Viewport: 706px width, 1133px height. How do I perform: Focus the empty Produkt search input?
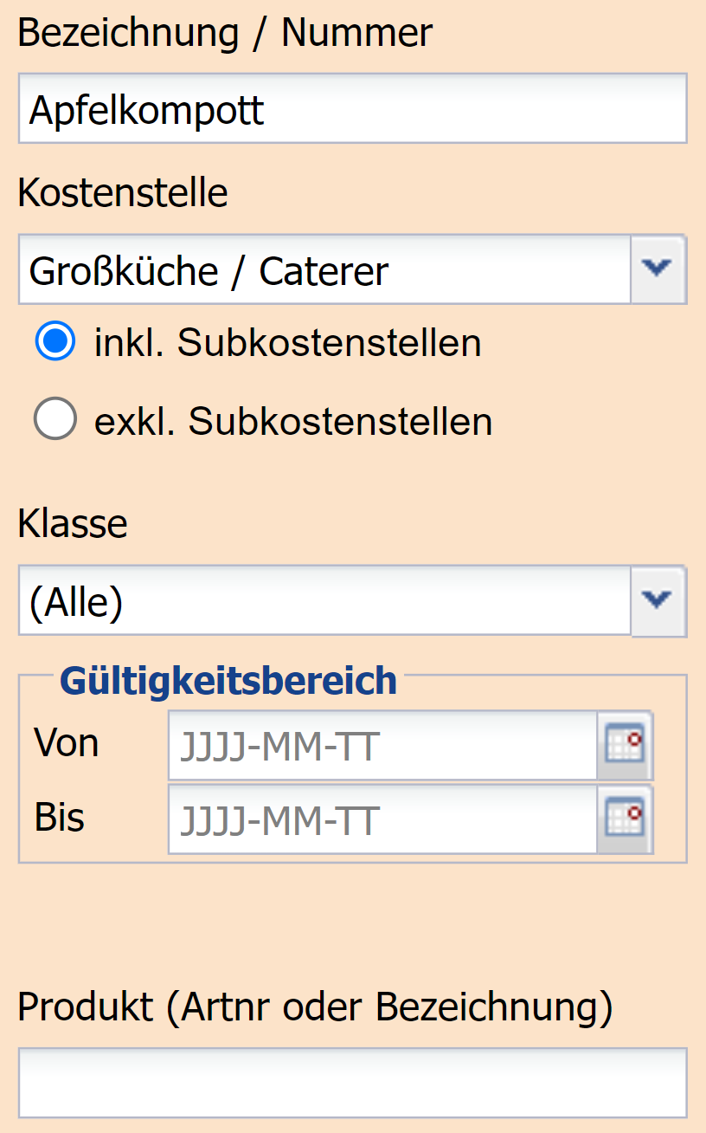click(x=352, y=1083)
